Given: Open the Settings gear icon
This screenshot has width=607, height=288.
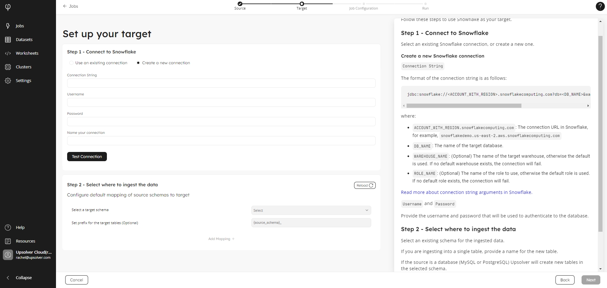Looking at the screenshot, I should pyautogui.click(x=8, y=80).
